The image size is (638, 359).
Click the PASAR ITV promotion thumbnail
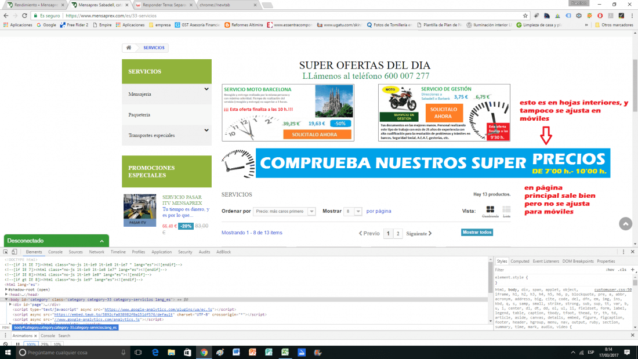(x=140, y=210)
